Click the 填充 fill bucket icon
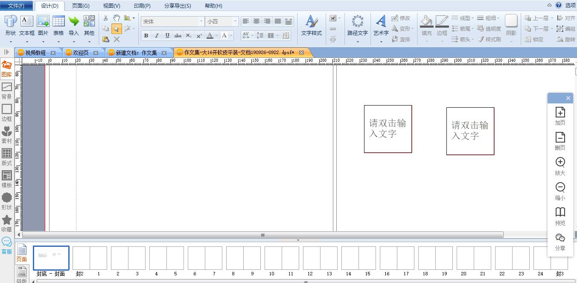Image resolution: width=577 pixels, height=283 pixels. point(426,21)
